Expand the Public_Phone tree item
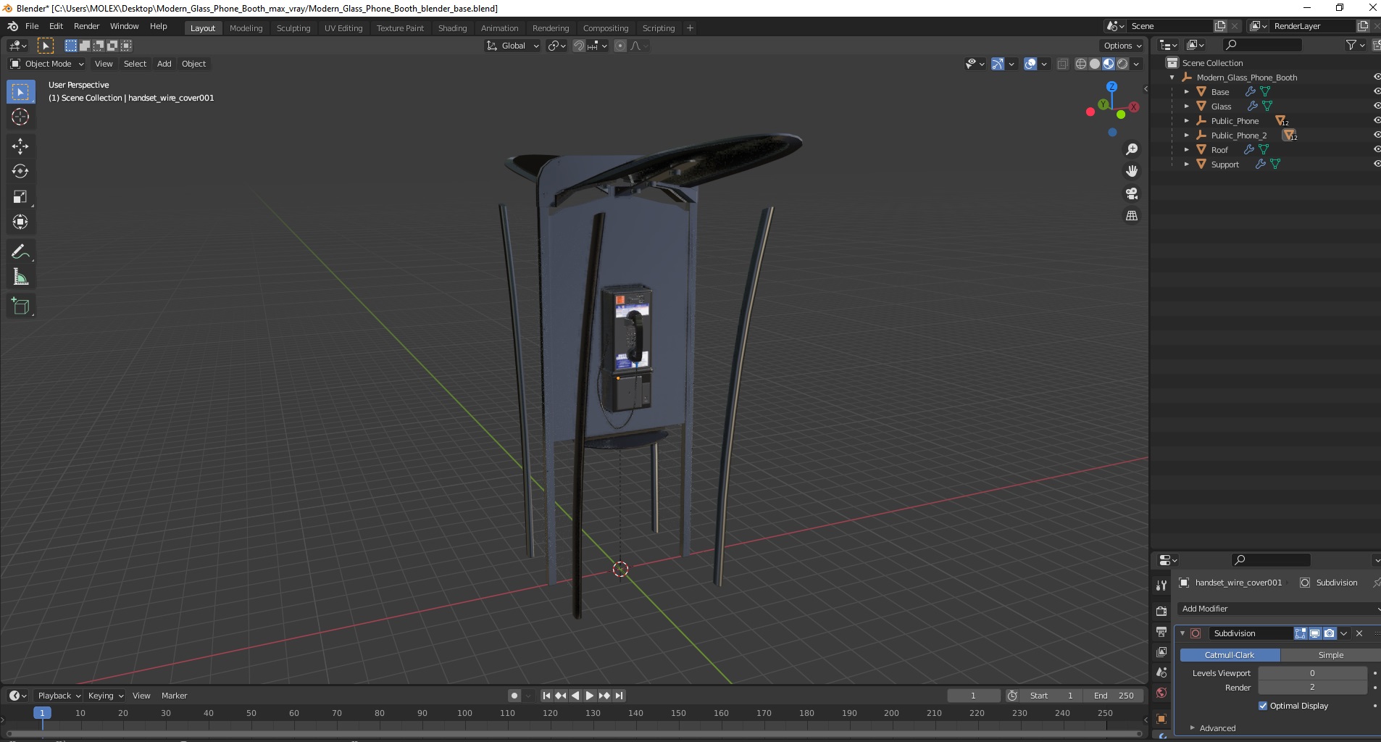 pyautogui.click(x=1186, y=121)
